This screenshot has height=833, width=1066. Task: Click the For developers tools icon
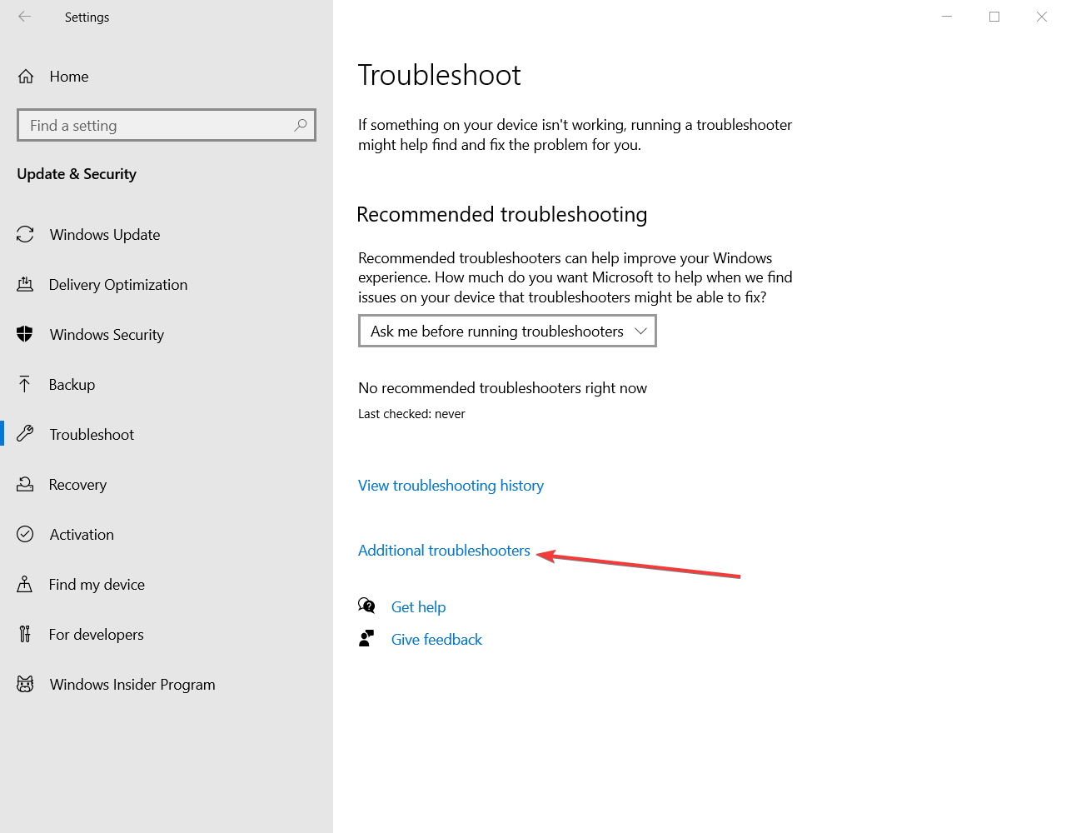(25, 634)
